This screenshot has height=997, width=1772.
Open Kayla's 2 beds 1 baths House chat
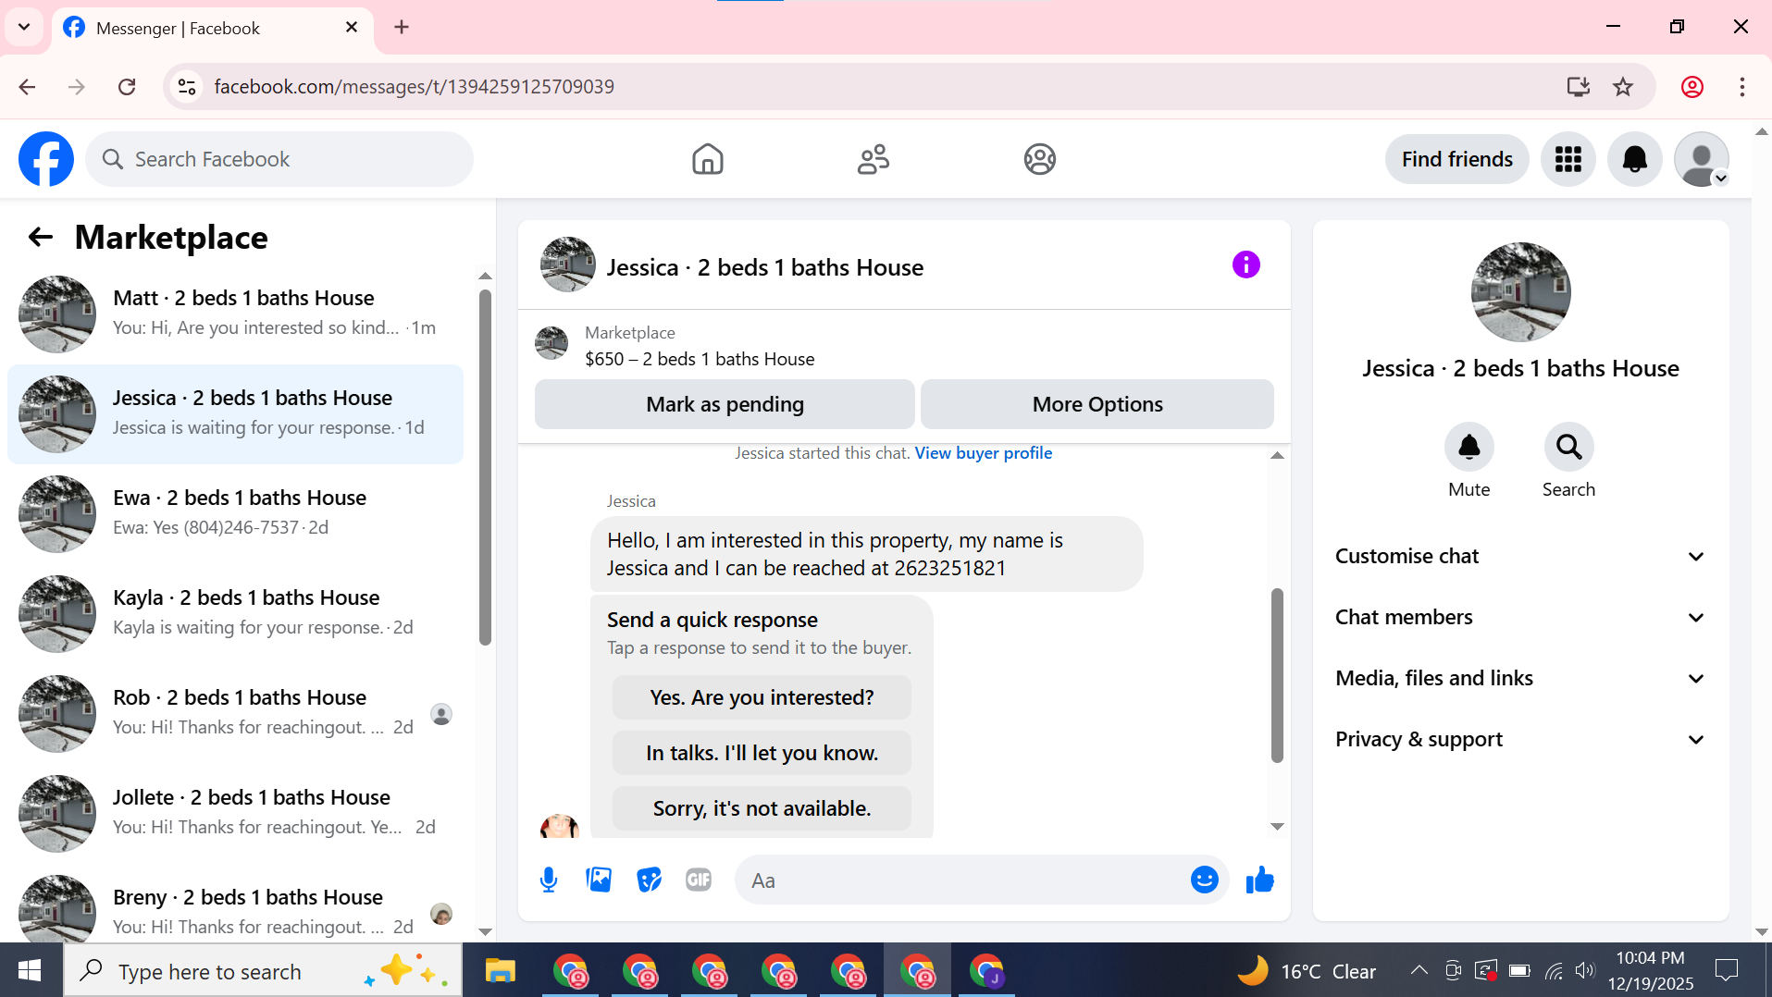click(236, 614)
